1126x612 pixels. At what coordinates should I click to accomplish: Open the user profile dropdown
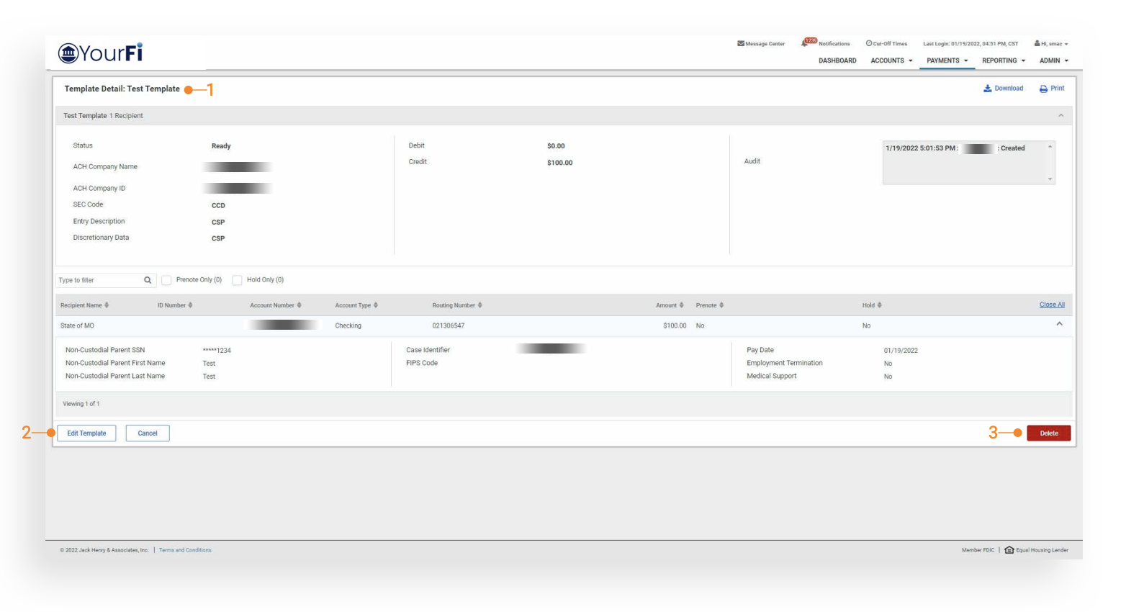pos(1051,43)
